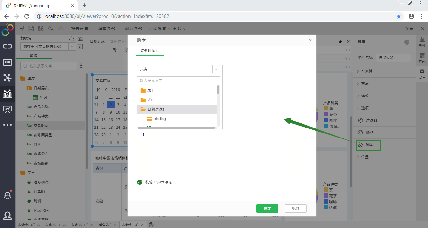The width and height of the screenshot is (428, 228).
Task: Open the 组件 components panel icon
Action: (x=422, y=42)
